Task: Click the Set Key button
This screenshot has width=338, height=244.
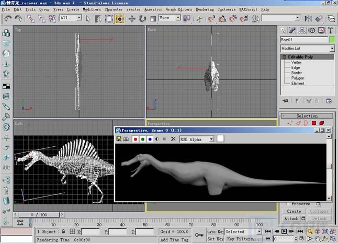Action: pos(216,239)
